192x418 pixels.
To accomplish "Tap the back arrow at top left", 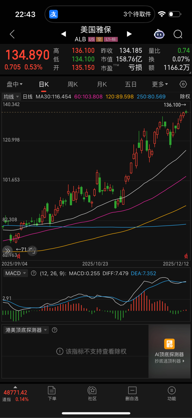I will click(12, 34).
